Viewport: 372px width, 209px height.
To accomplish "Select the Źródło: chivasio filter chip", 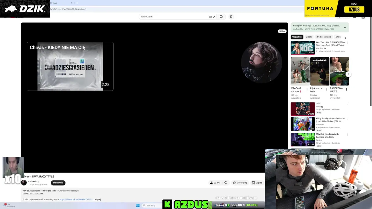I will [324, 37].
